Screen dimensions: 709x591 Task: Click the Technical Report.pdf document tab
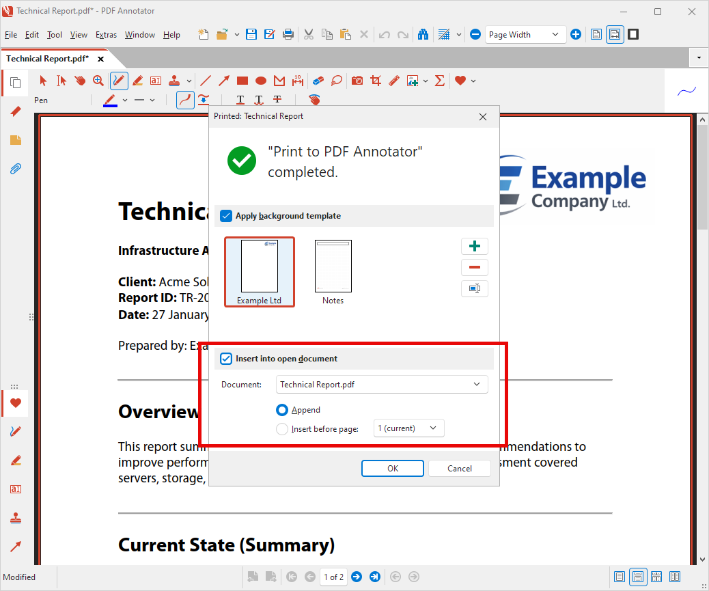point(48,58)
